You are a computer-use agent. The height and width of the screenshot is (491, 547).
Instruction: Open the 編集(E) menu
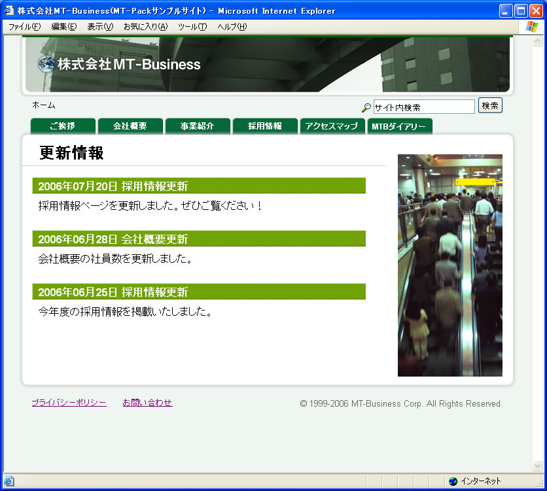click(x=64, y=27)
